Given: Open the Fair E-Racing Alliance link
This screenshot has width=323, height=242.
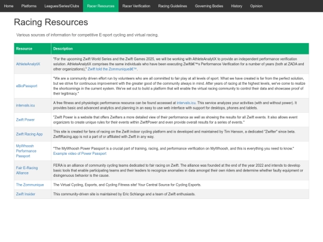Looking at the screenshot, I should [27, 170].
